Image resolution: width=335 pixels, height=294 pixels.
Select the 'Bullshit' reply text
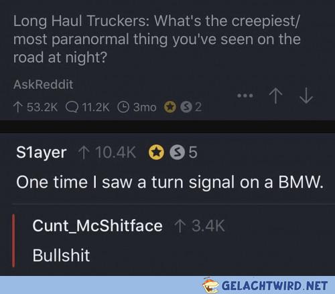pyautogui.click(x=61, y=255)
